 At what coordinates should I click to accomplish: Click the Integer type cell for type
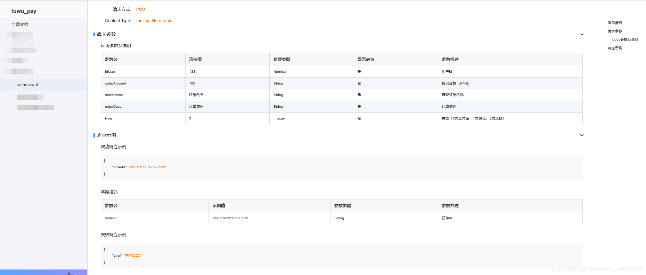point(311,118)
